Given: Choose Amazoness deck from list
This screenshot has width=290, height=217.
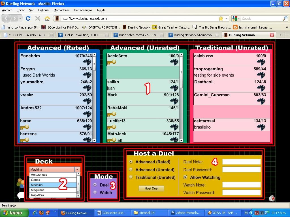Looking at the screenshot, I should [x=53, y=175].
